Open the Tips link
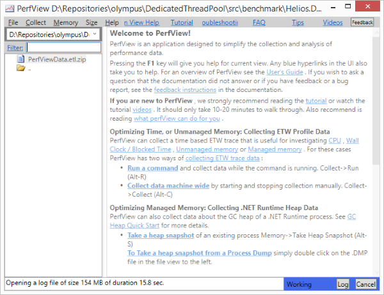384x295 pixels. (298, 22)
